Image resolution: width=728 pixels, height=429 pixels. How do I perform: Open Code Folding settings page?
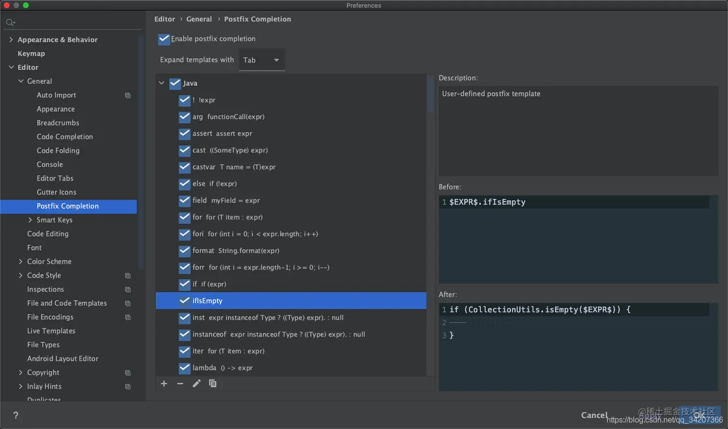coord(58,151)
